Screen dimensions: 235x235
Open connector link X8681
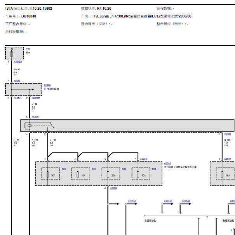[228, 159]
